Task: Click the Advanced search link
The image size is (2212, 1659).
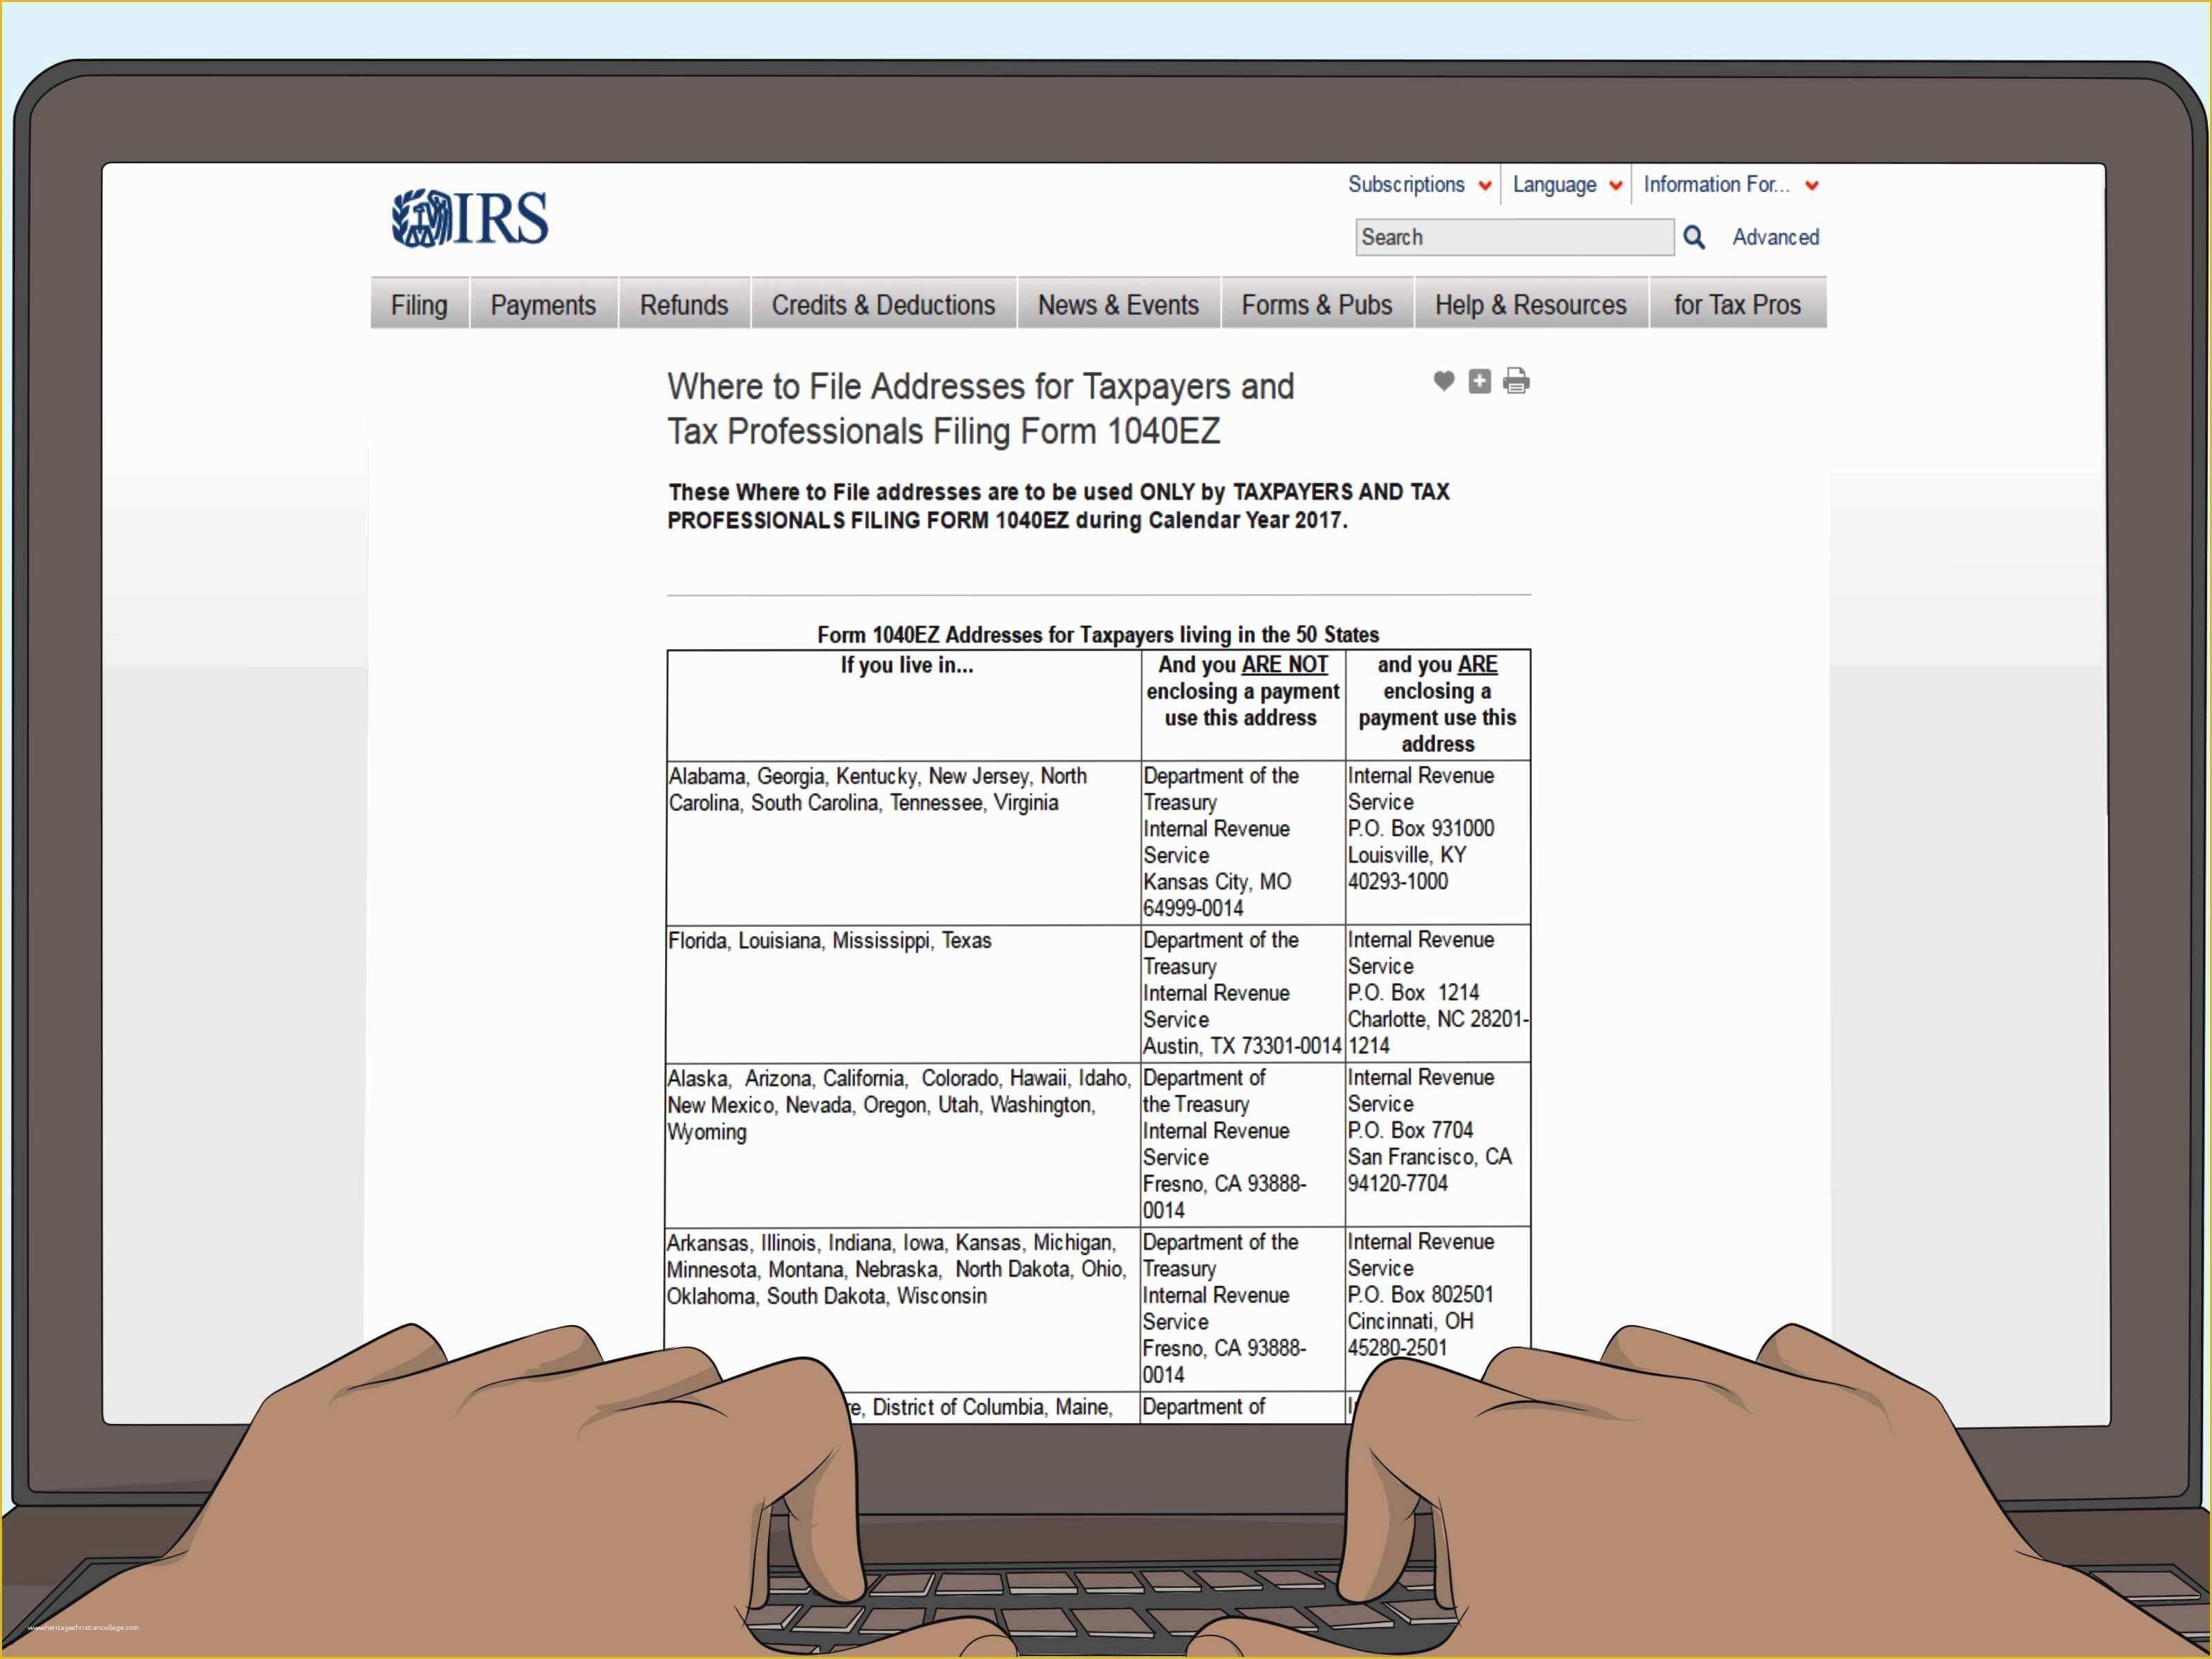Action: (x=1777, y=237)
